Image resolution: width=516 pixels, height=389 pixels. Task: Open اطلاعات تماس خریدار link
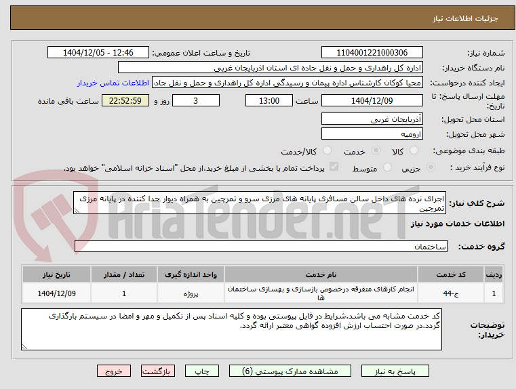click(x=113, y=83)
